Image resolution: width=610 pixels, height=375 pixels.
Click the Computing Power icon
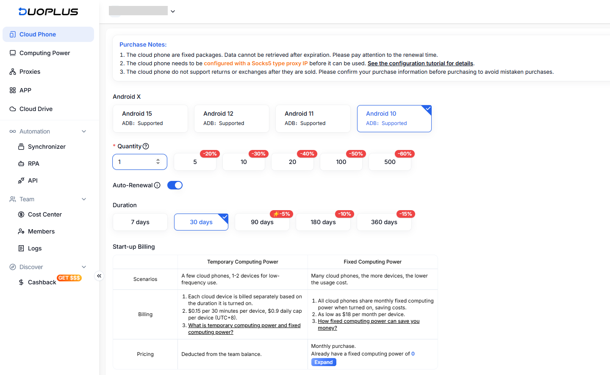pos(13,53)
